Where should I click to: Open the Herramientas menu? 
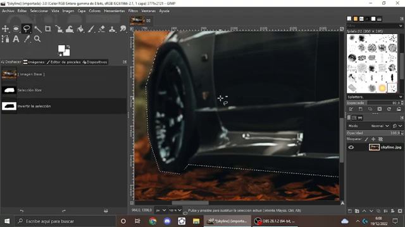pyautogui.click(x=115, y=11)
